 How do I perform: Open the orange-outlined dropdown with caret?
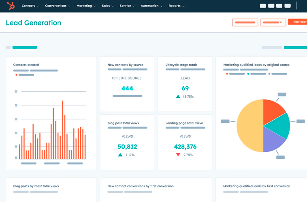click(x=273, y=22)
